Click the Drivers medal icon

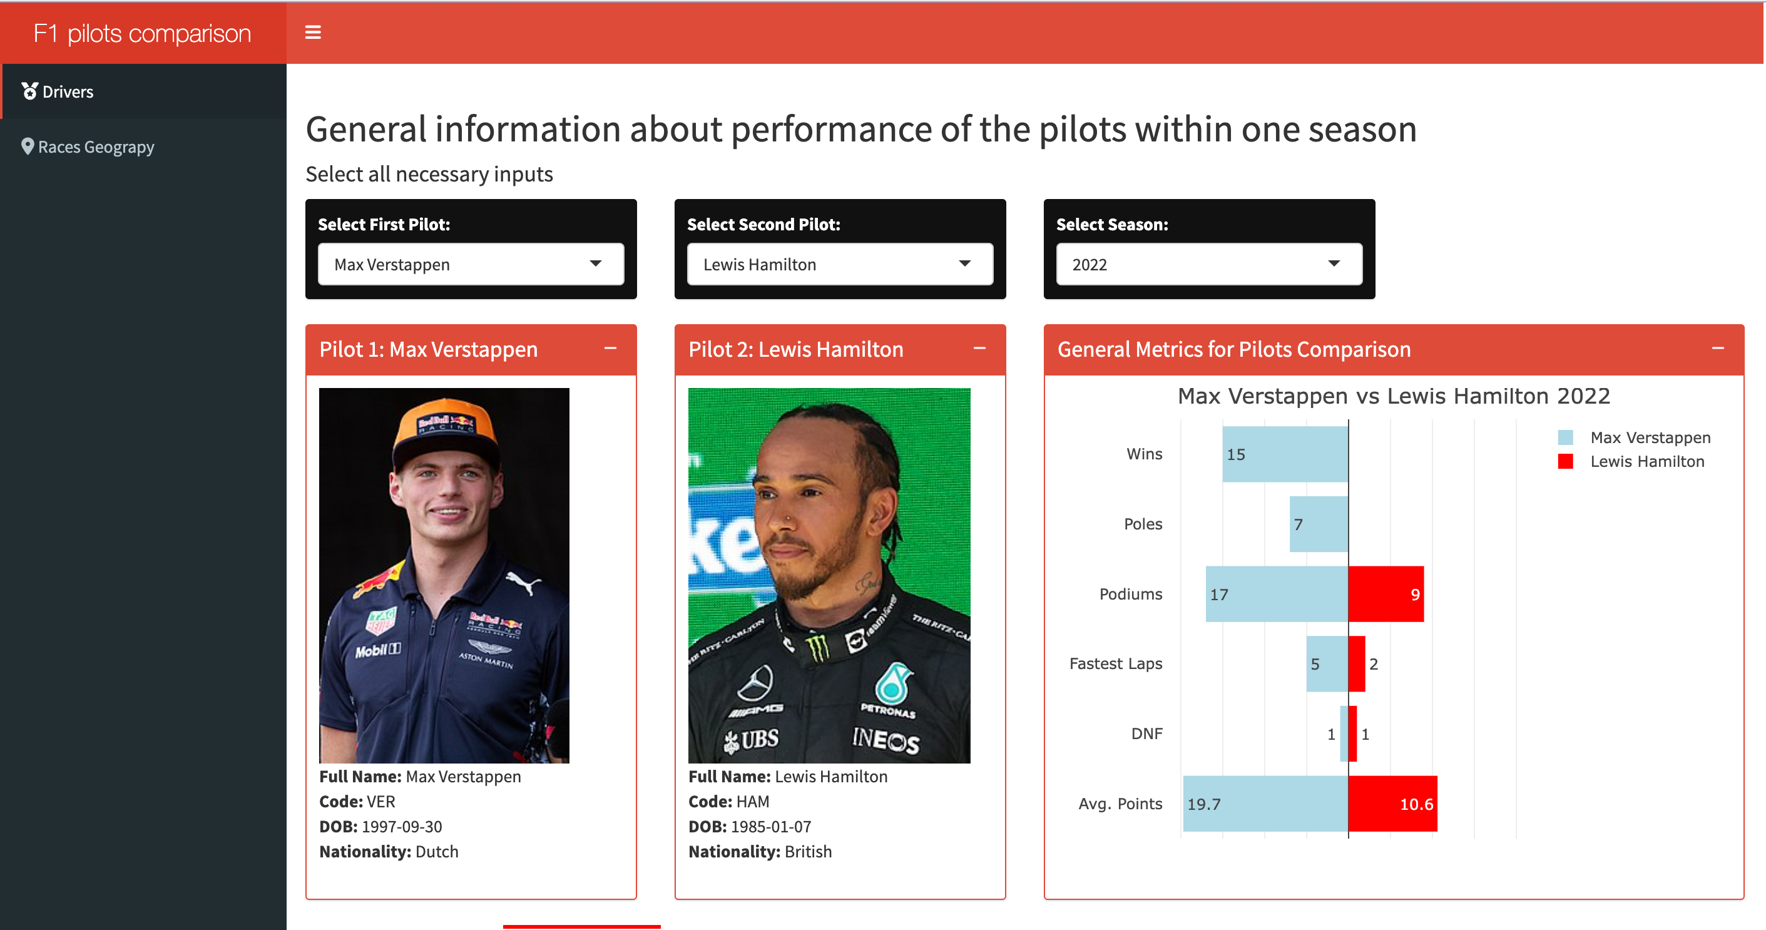pyautogui.click(x=29, y=91)
